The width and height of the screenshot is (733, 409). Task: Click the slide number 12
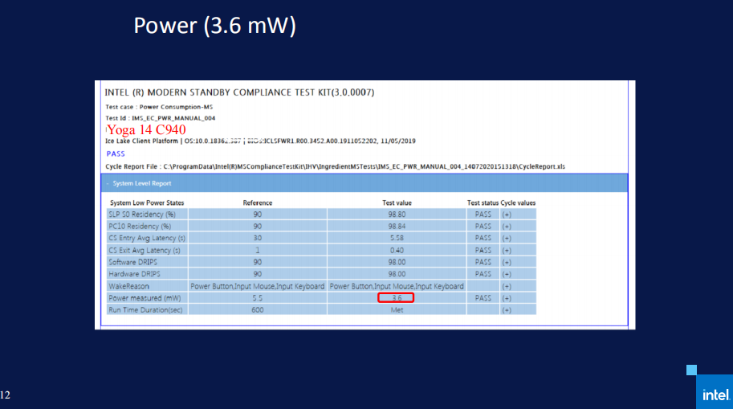click(5, 395)
